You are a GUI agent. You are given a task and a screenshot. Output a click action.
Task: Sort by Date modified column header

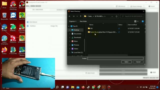tap(132, 25)
